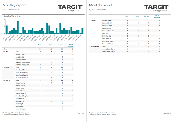Click the Jessika Thornton chart title
Screen dimensions: 173x122
(12, 16)
